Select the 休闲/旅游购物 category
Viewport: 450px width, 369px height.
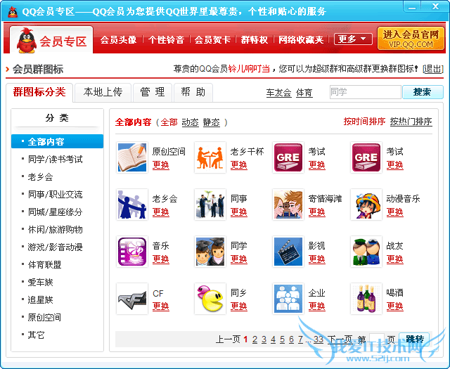[55, 230]
